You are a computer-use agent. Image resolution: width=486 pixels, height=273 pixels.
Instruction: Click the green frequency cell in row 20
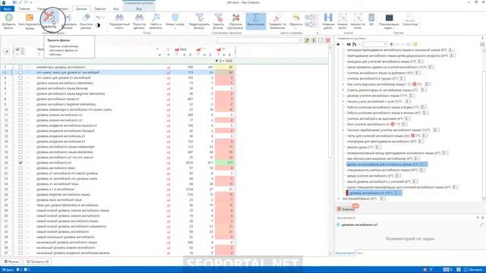pos(226,162)
